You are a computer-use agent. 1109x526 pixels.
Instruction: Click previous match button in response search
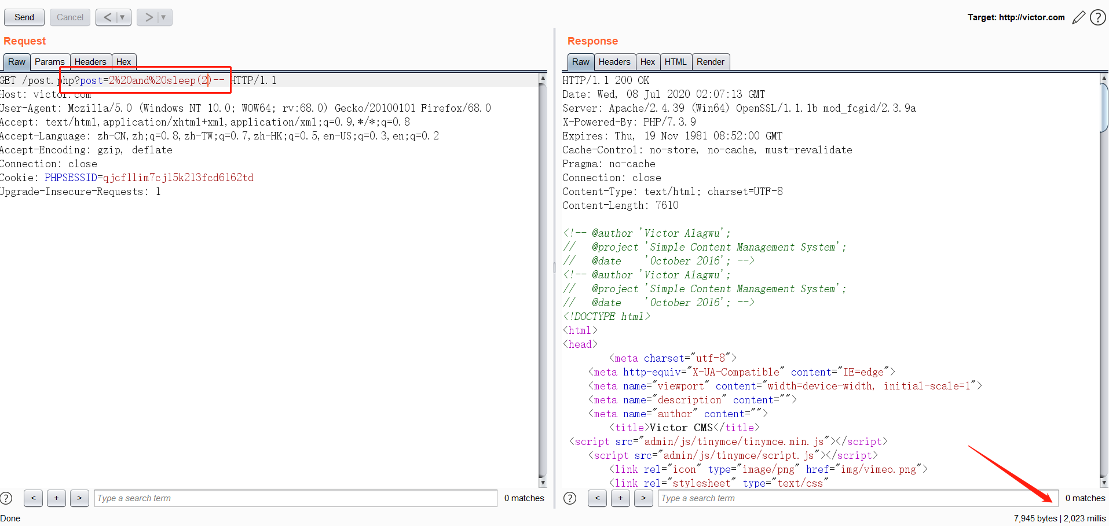pyautogui.click(x=597, y=498)
